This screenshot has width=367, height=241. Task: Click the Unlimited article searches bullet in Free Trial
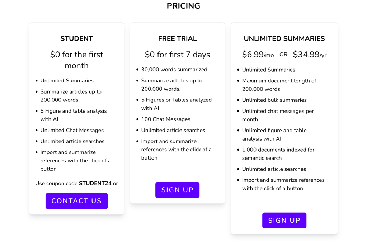(x=173, y=130)
